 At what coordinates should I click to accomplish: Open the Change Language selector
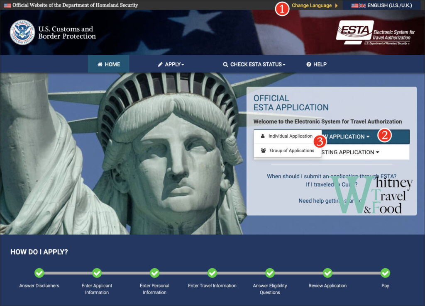315,5
